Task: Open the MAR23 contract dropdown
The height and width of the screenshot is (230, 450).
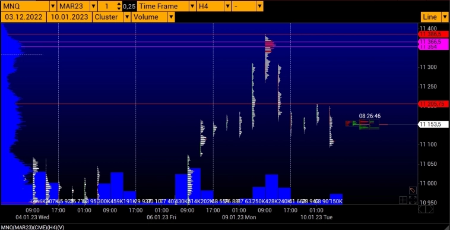Action: coord(94,6)
